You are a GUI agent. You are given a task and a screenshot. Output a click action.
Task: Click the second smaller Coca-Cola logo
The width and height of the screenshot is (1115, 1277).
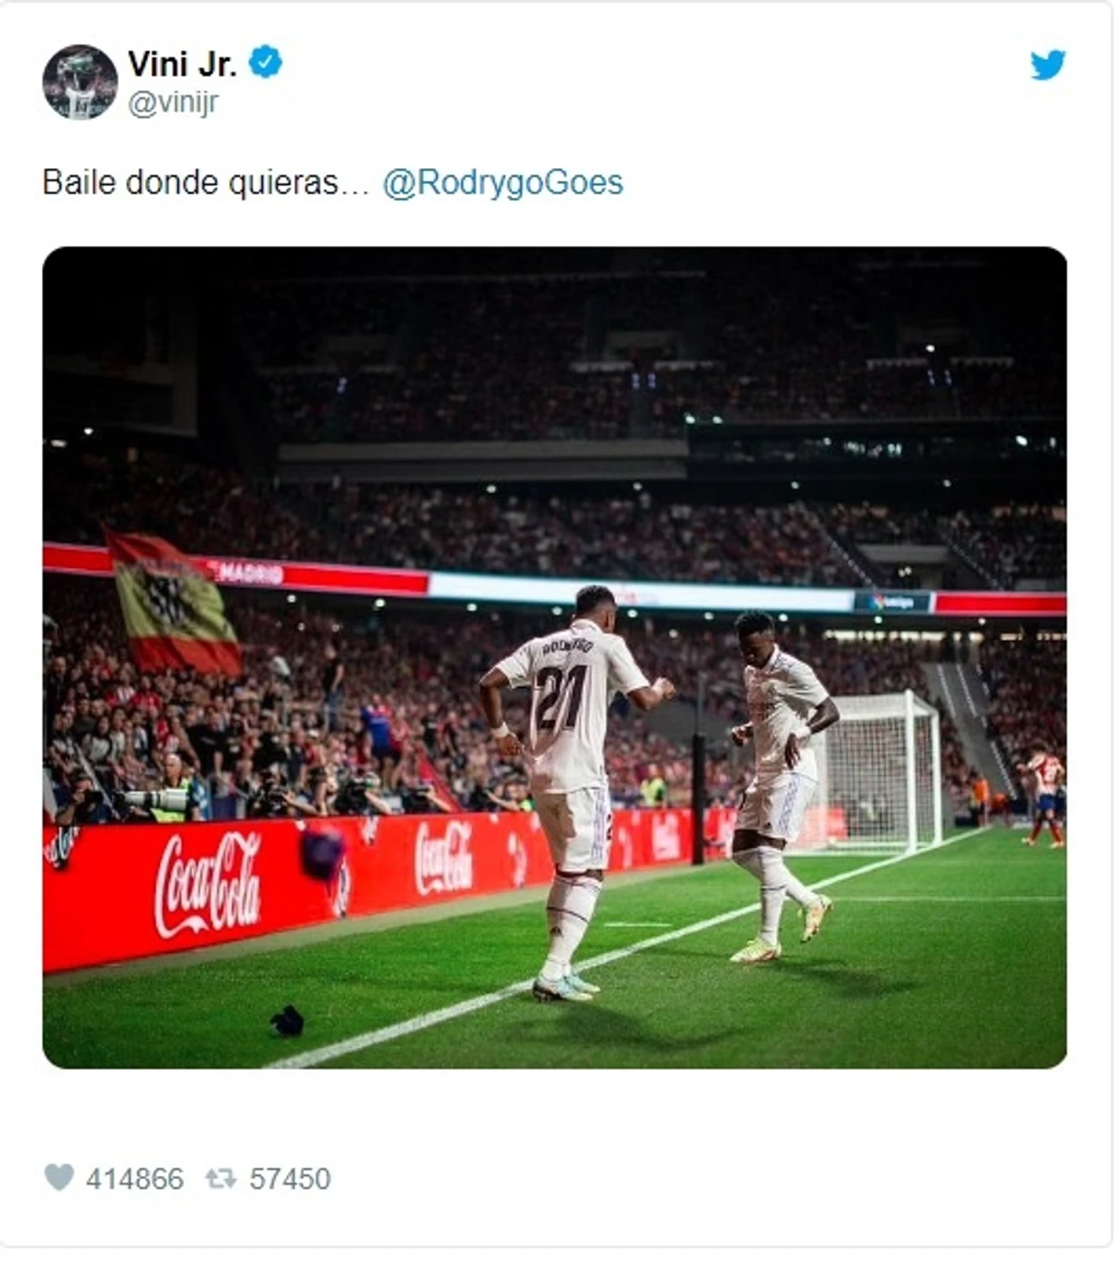[x=444, y=857]
